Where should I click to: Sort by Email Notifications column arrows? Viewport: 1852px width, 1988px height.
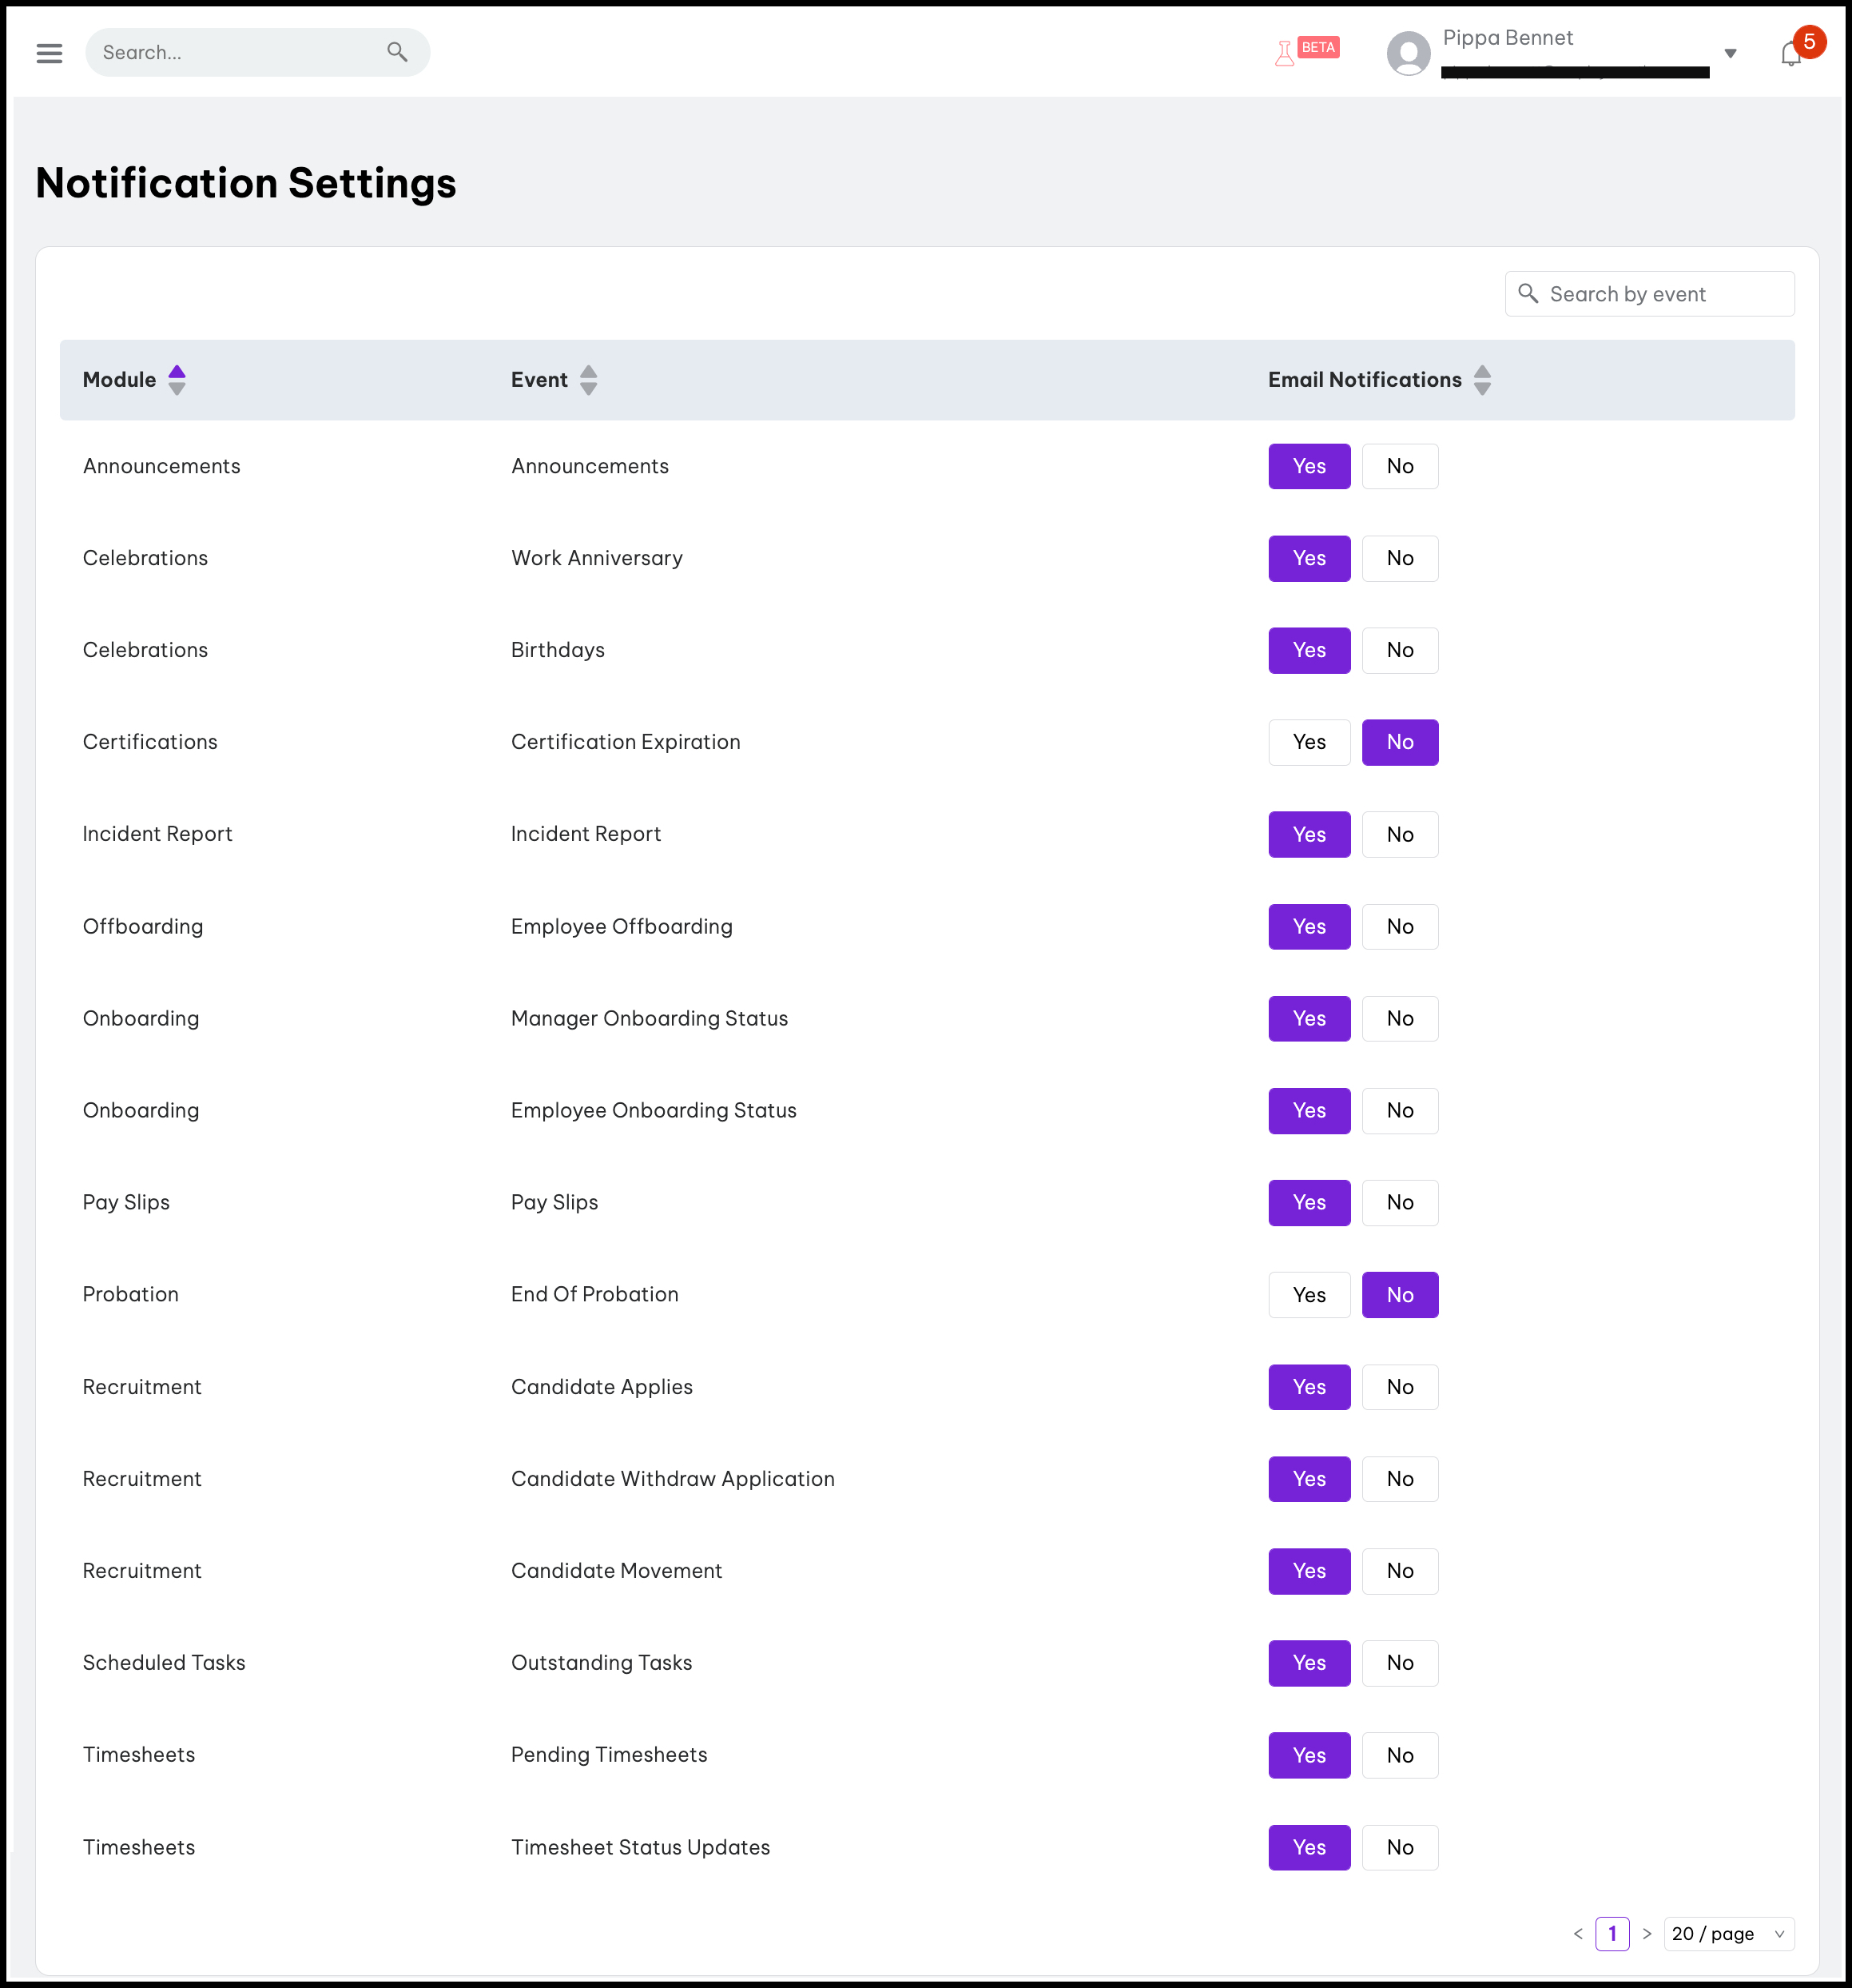click(1482, 380)
